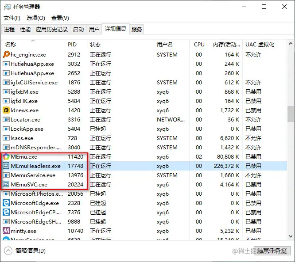
Task: Click the NETWOR... username cell
Action: [x=171, y=120]
